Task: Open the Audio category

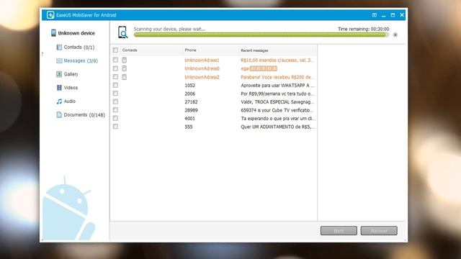Action: click(69, 101)
